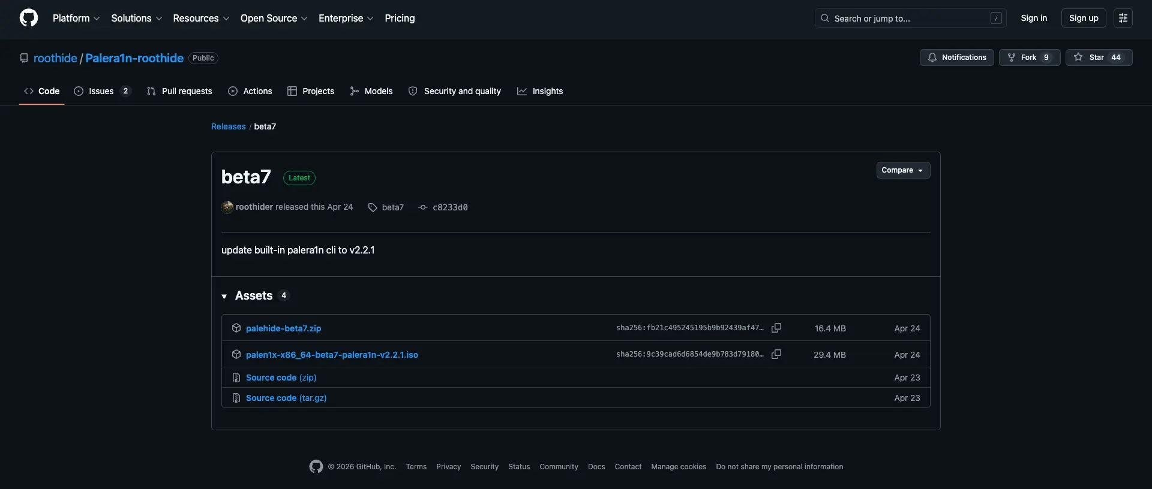1152x489 pixels.
Task: Open footer Security link
Action: [x=485, y=467]
